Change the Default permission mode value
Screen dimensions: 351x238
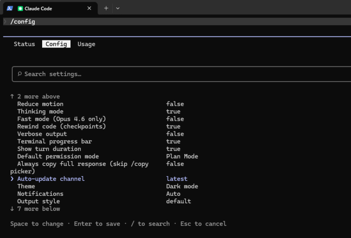182,156
